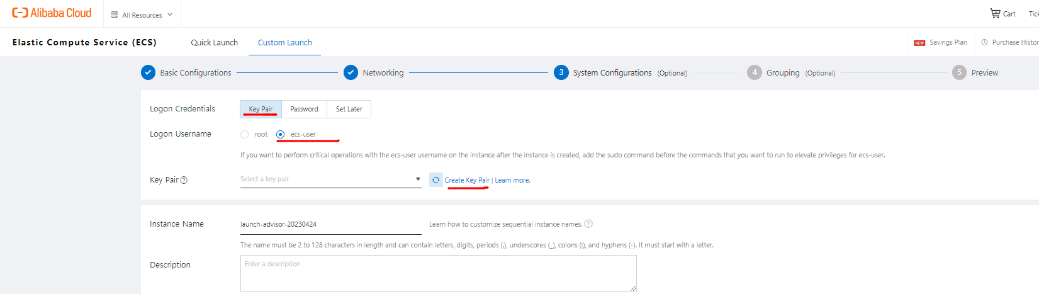Click the Instance Name input field
The image size is (1039, 294).
(x=330, y=224)
